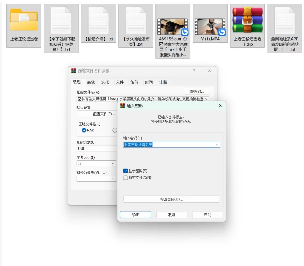Screen dimensions: 304x266
Task: Select the 最新地址及APP请发邮箱自动获取 txt file icon
Action: tap(285, 21)
